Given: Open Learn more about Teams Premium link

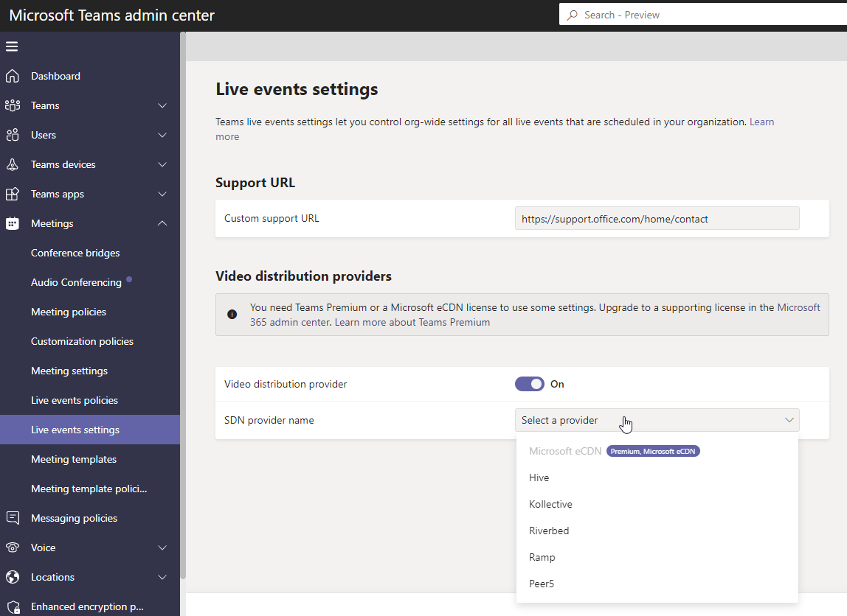Looking at the screenshot, I should click(412, 322).
